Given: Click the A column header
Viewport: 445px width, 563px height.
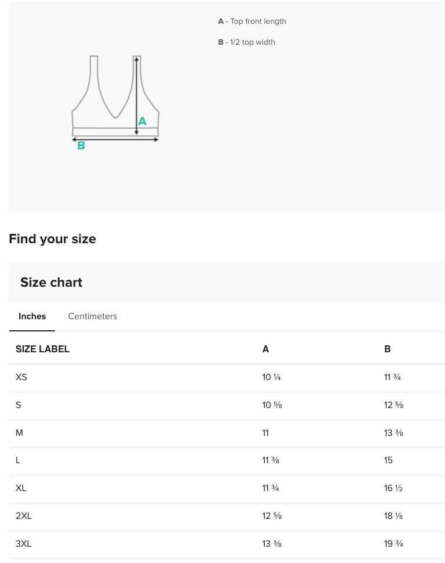Looking at the screenshot, I should tap(265, 349).
